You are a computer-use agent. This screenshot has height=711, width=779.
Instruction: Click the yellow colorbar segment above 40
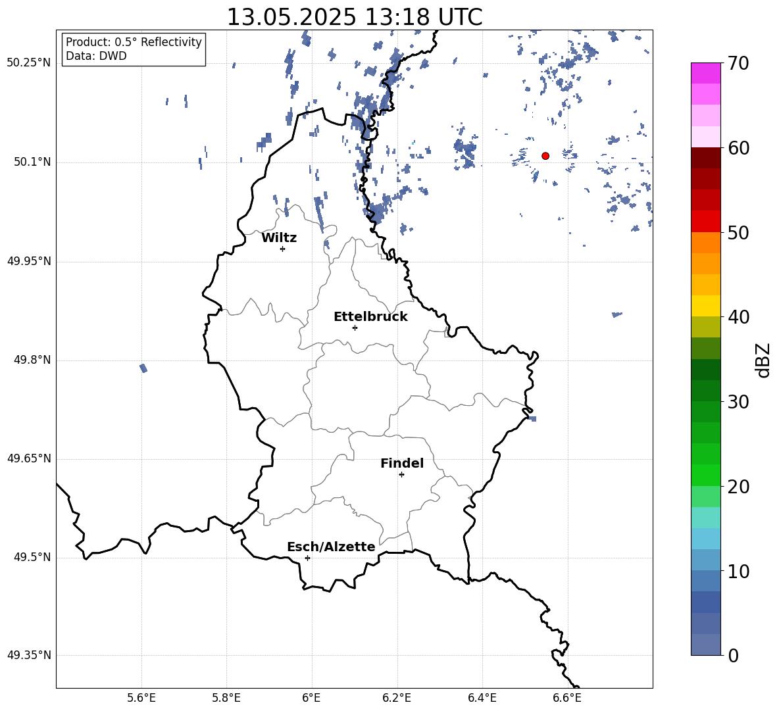[705, 306]
